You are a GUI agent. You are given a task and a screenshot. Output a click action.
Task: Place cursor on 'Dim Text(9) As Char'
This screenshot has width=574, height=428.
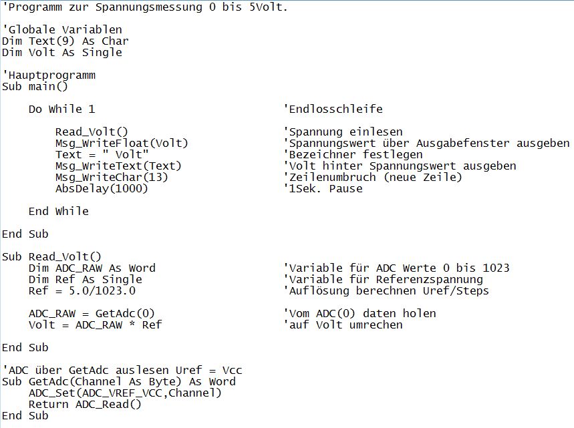coord(65,41)
